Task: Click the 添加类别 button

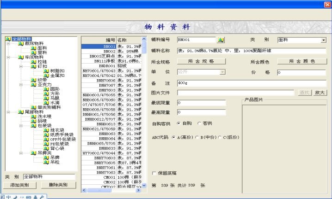Action: [x=20, y=185]
